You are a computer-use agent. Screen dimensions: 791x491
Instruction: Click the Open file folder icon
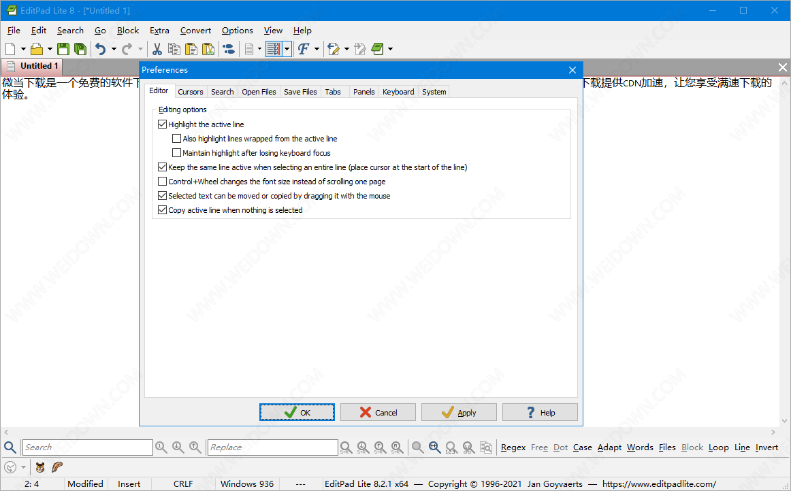coord(37,49)
